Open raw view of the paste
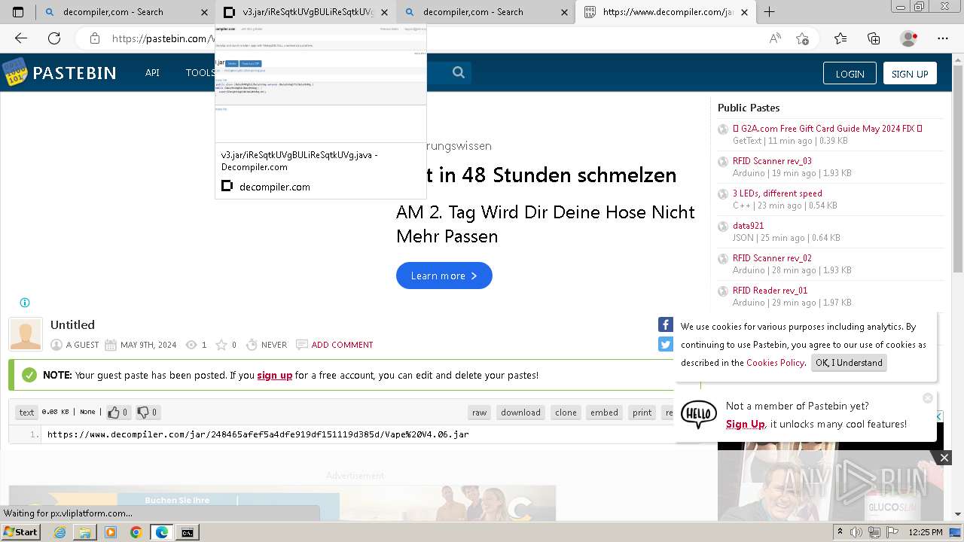The width and height of the screenshot is (964, 542). [479, 413]
